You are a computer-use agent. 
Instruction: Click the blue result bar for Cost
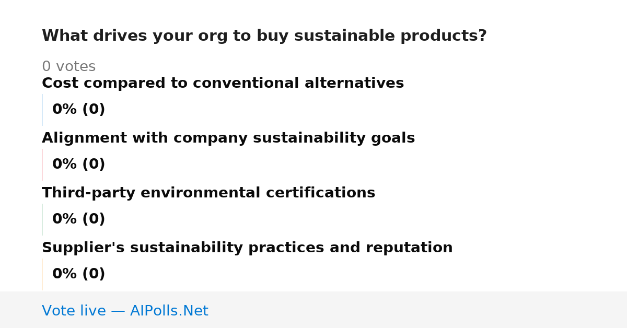pos(42,110)
